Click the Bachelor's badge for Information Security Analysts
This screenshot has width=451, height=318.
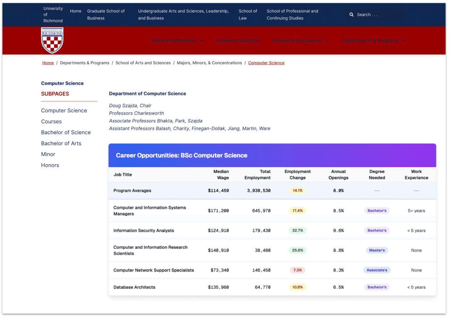click(377, 230)
